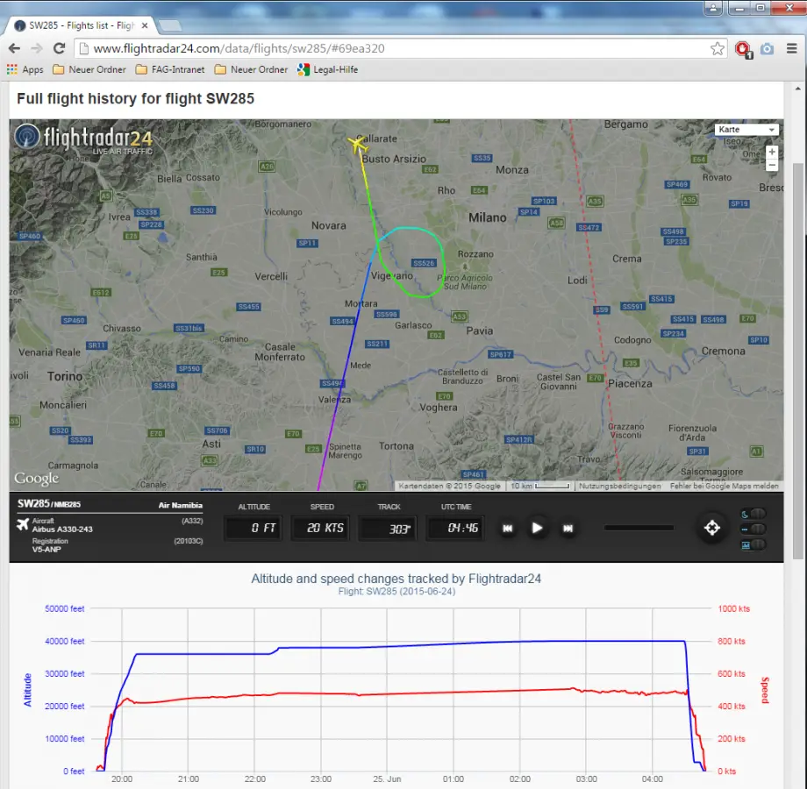
Task: Click the Full flight history heading
Action: pyautogui.click(x=135, y=99)
